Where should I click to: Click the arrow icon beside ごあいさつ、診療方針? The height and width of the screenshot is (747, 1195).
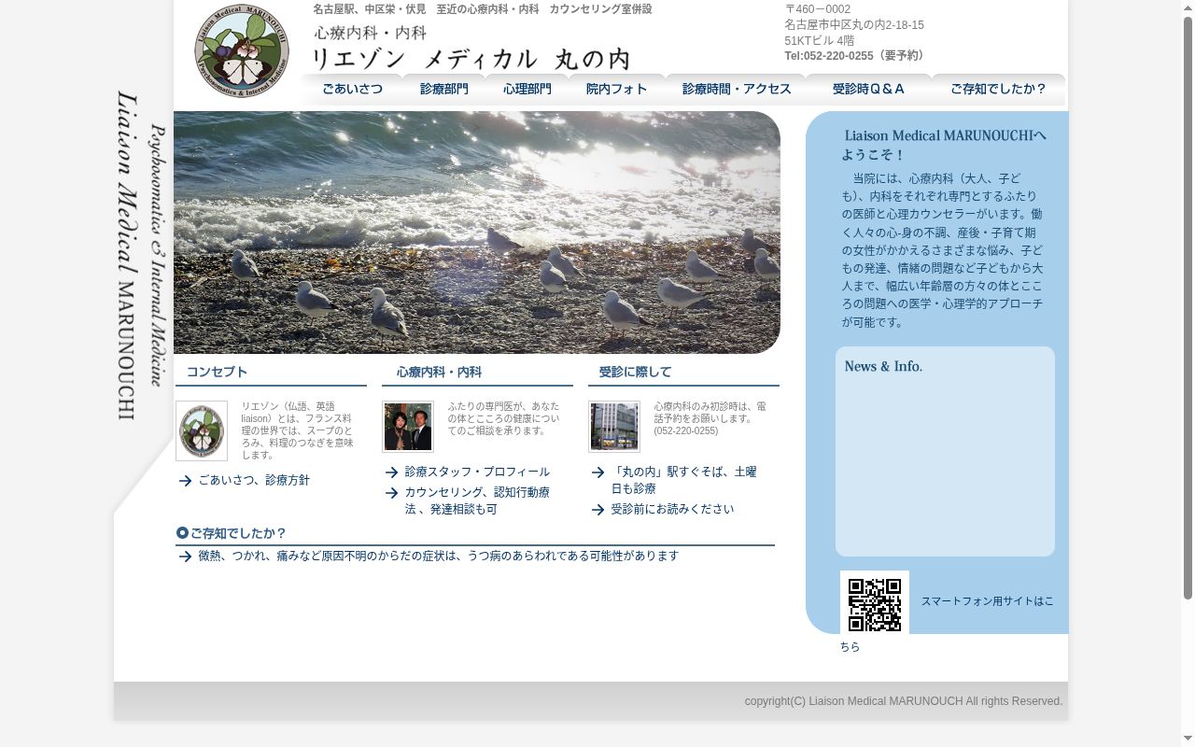185,481
